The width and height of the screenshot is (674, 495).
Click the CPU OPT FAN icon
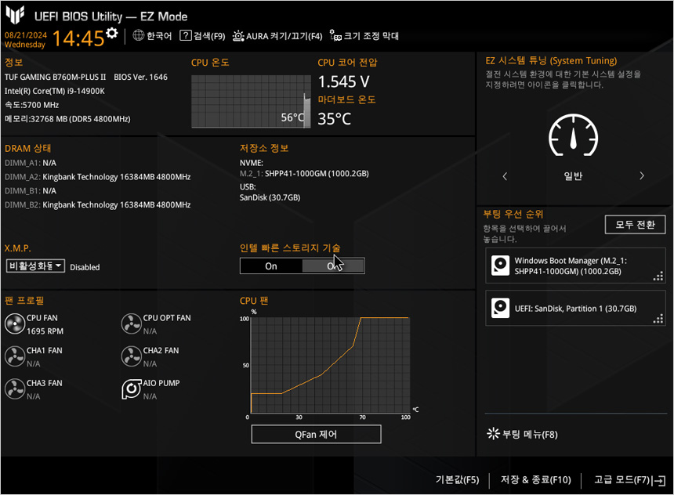coord(132,324)
